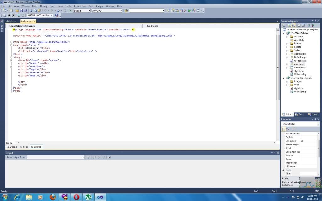Click the Cut scissors icon
The width and height of the screenshot is (322, 201).
coord(31,11)
